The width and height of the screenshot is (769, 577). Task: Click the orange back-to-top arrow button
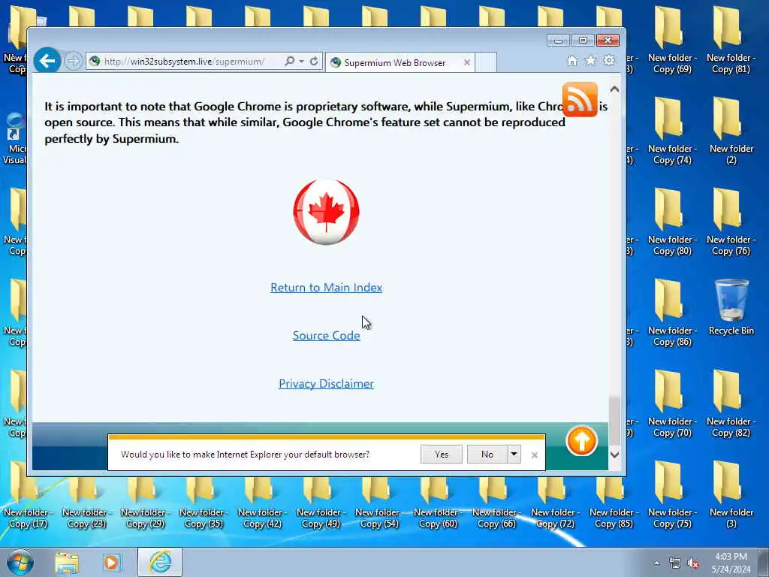581,440
